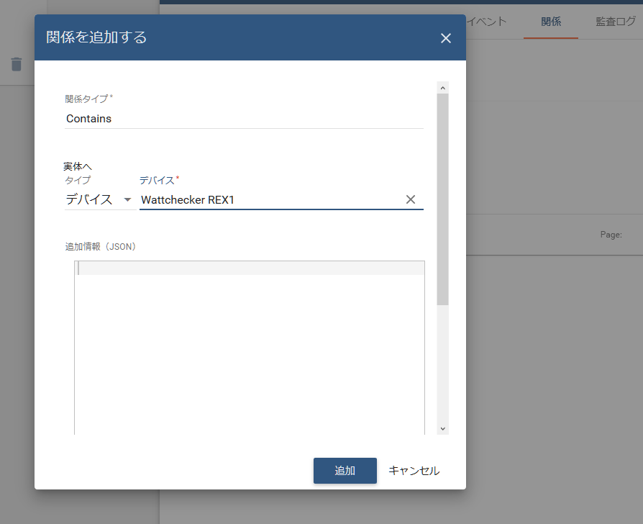Viewport: 643px width, 524px height.
Task: Click the Contains relation type field
Action: (x=244, y=119)
